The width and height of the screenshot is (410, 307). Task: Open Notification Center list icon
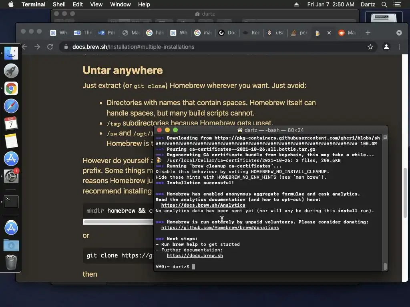point(397,4)
